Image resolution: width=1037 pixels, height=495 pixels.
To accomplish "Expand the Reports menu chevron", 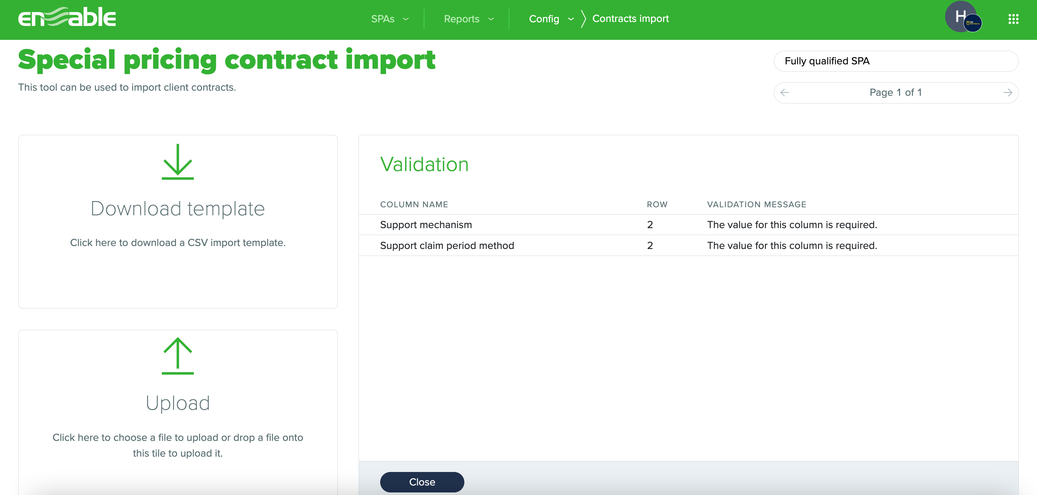I will tap(491, 19).
